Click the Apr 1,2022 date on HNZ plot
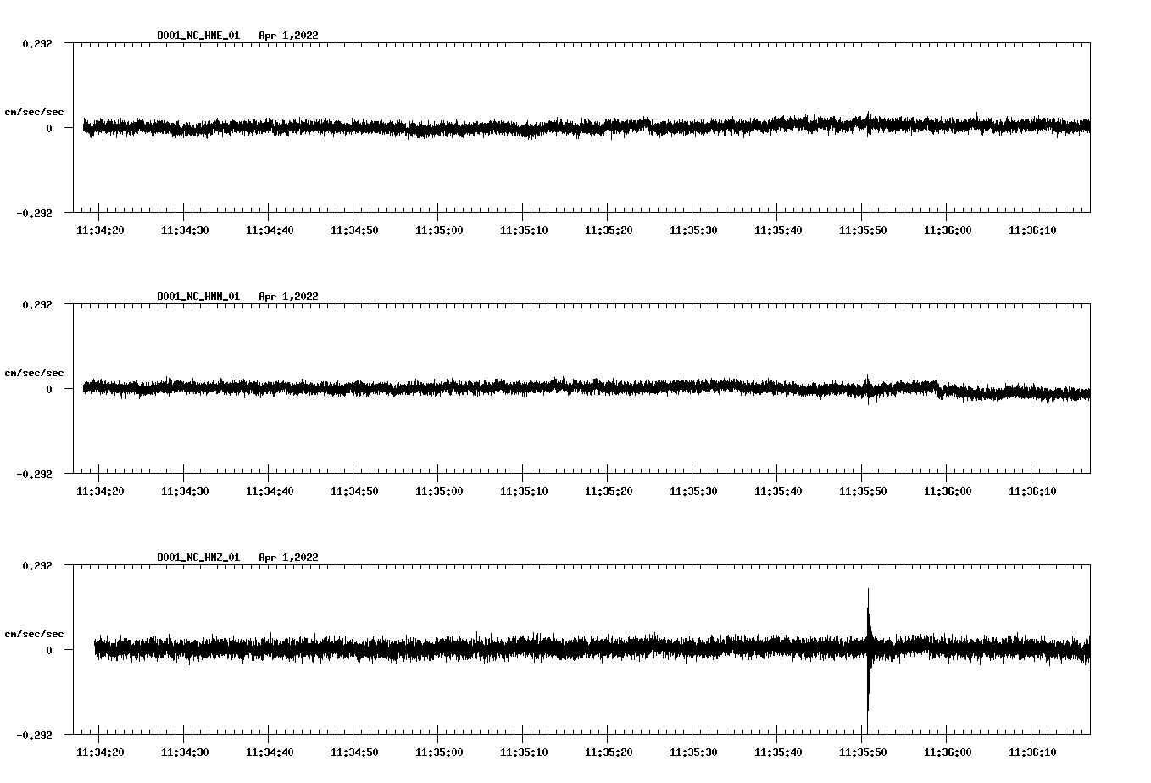The image size is (1151, 783). pyautogui.click(x=289, y=558)
